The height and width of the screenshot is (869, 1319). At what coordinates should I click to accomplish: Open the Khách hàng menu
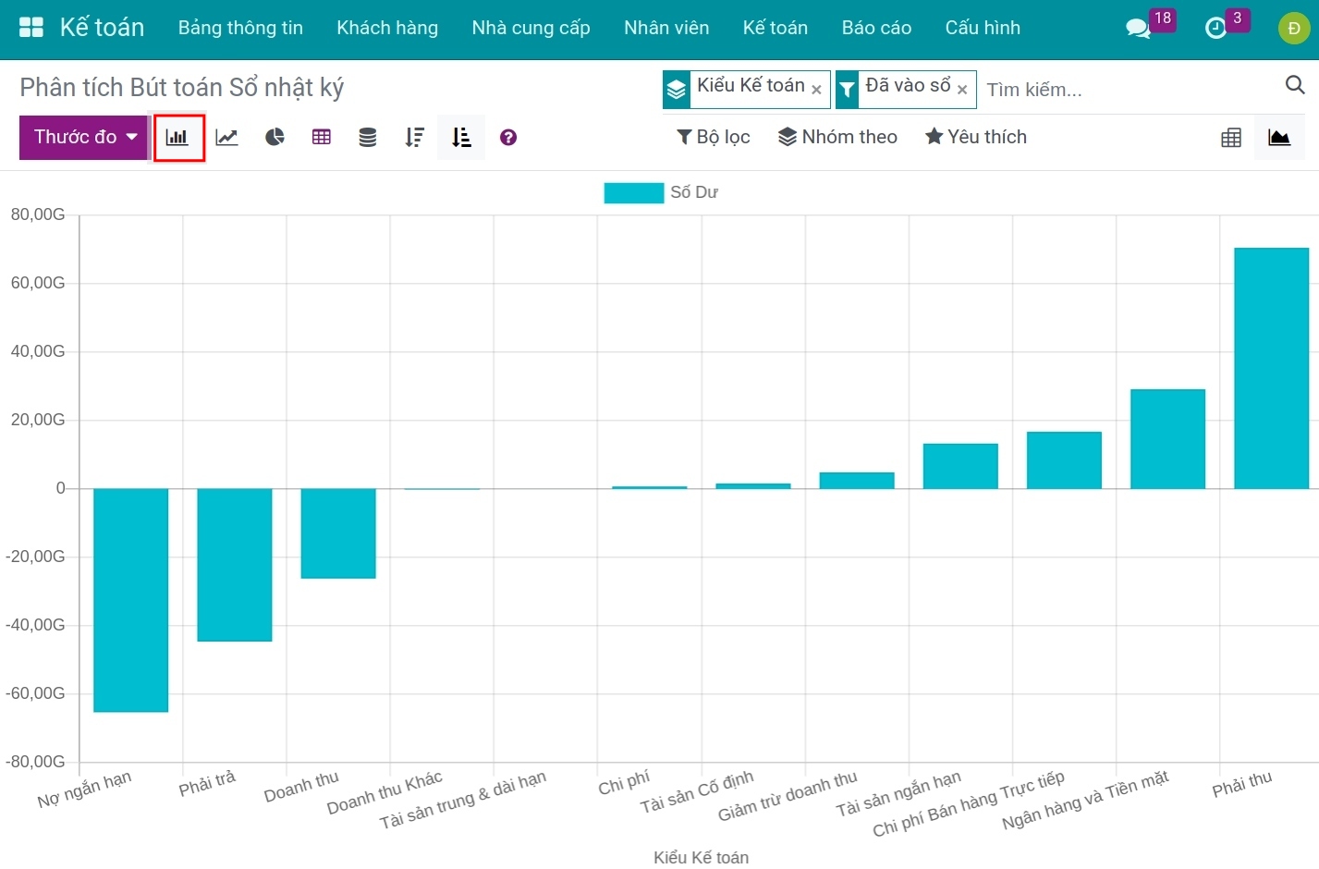[387, 28]
